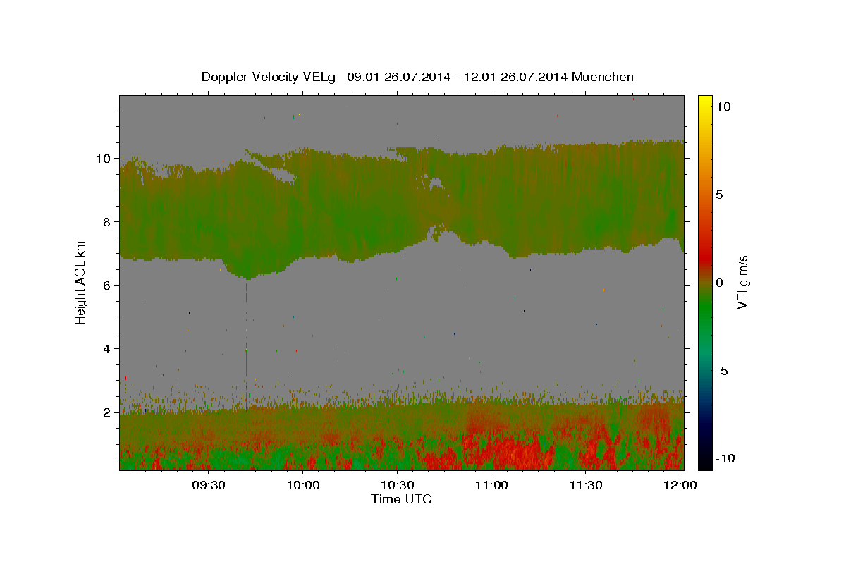Click the colorbar value 5
Image resolution: width=846 pixels, height=564 pixels.
coord(720,195)
